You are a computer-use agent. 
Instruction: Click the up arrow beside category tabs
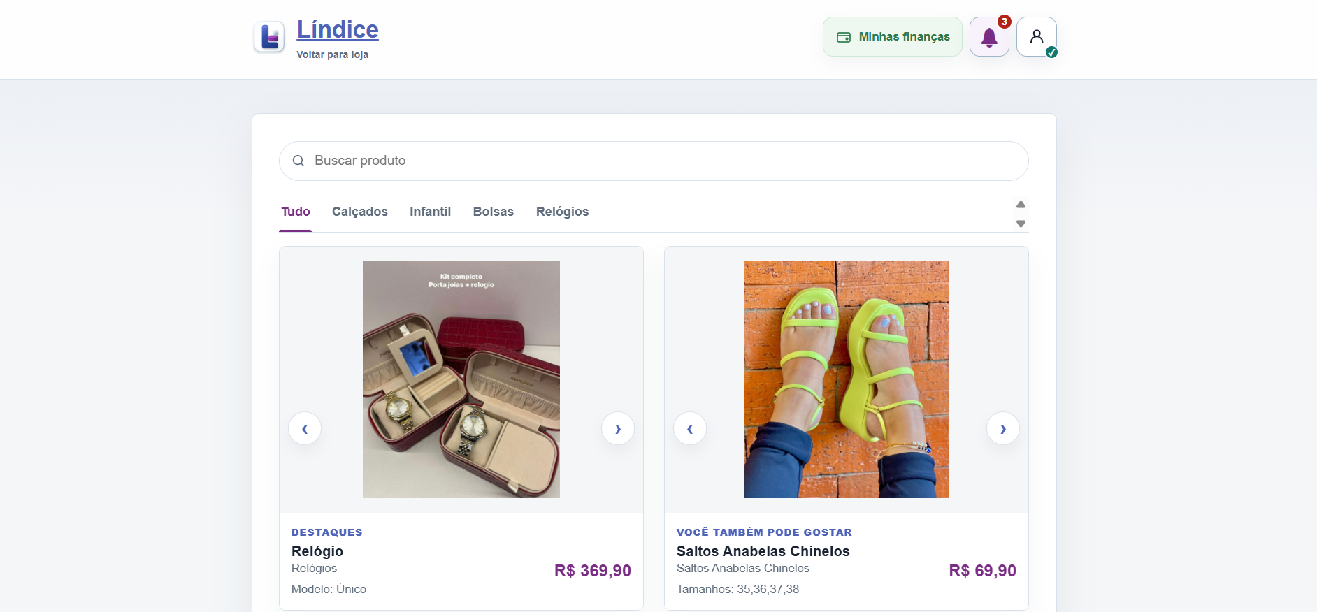click(1021, 205)
